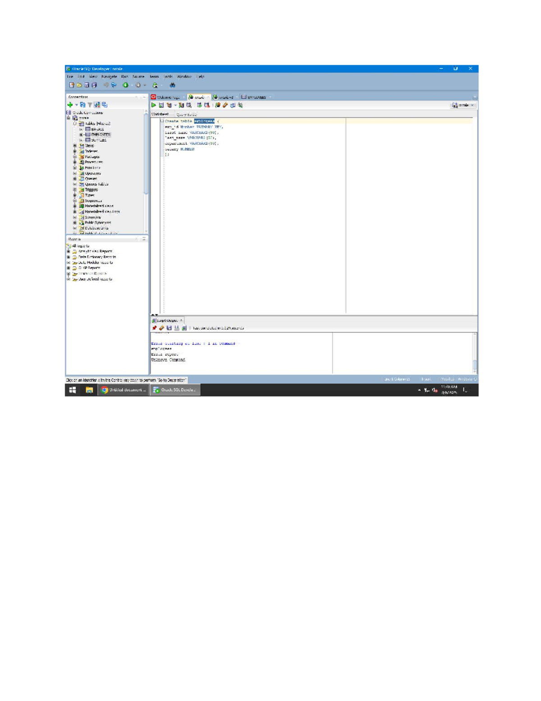Run the statement with the green play icon
The width and height of the screenshot is (541, 701).
pyautogui.click(x=153, y=105)
